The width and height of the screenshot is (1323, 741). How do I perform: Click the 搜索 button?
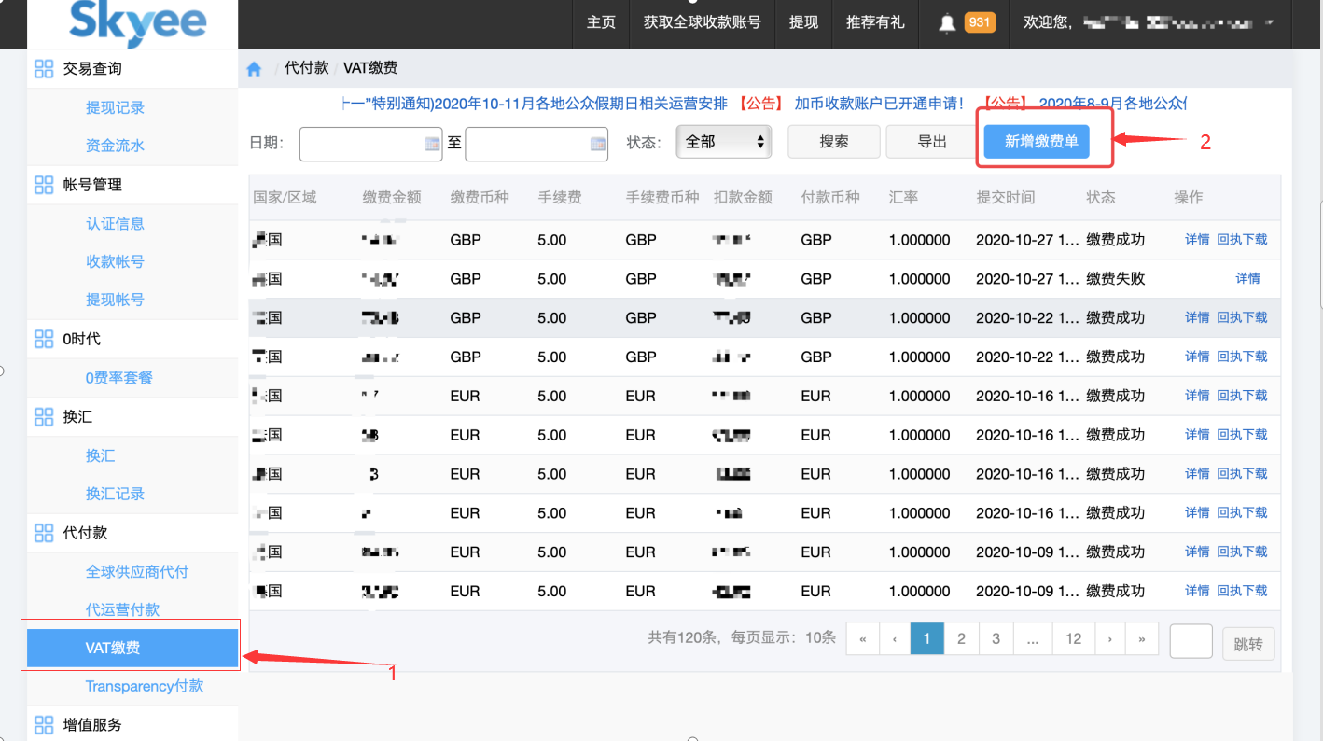point(834,142)
